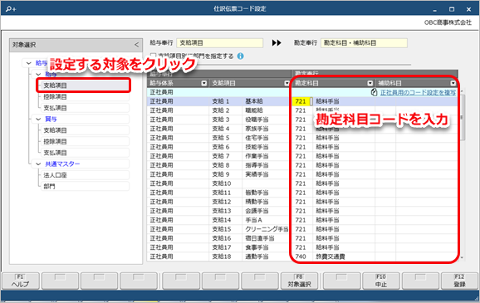Click the yellow 721 code cell for 基本給
This screenshot has width=480, height=303.
301,101
